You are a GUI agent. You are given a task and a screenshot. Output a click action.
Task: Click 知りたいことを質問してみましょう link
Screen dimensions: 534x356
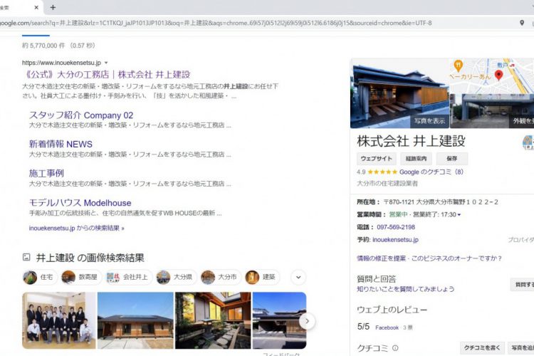tap(406, 289)
